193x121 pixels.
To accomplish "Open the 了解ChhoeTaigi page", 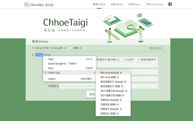I will tap(154, 5).
